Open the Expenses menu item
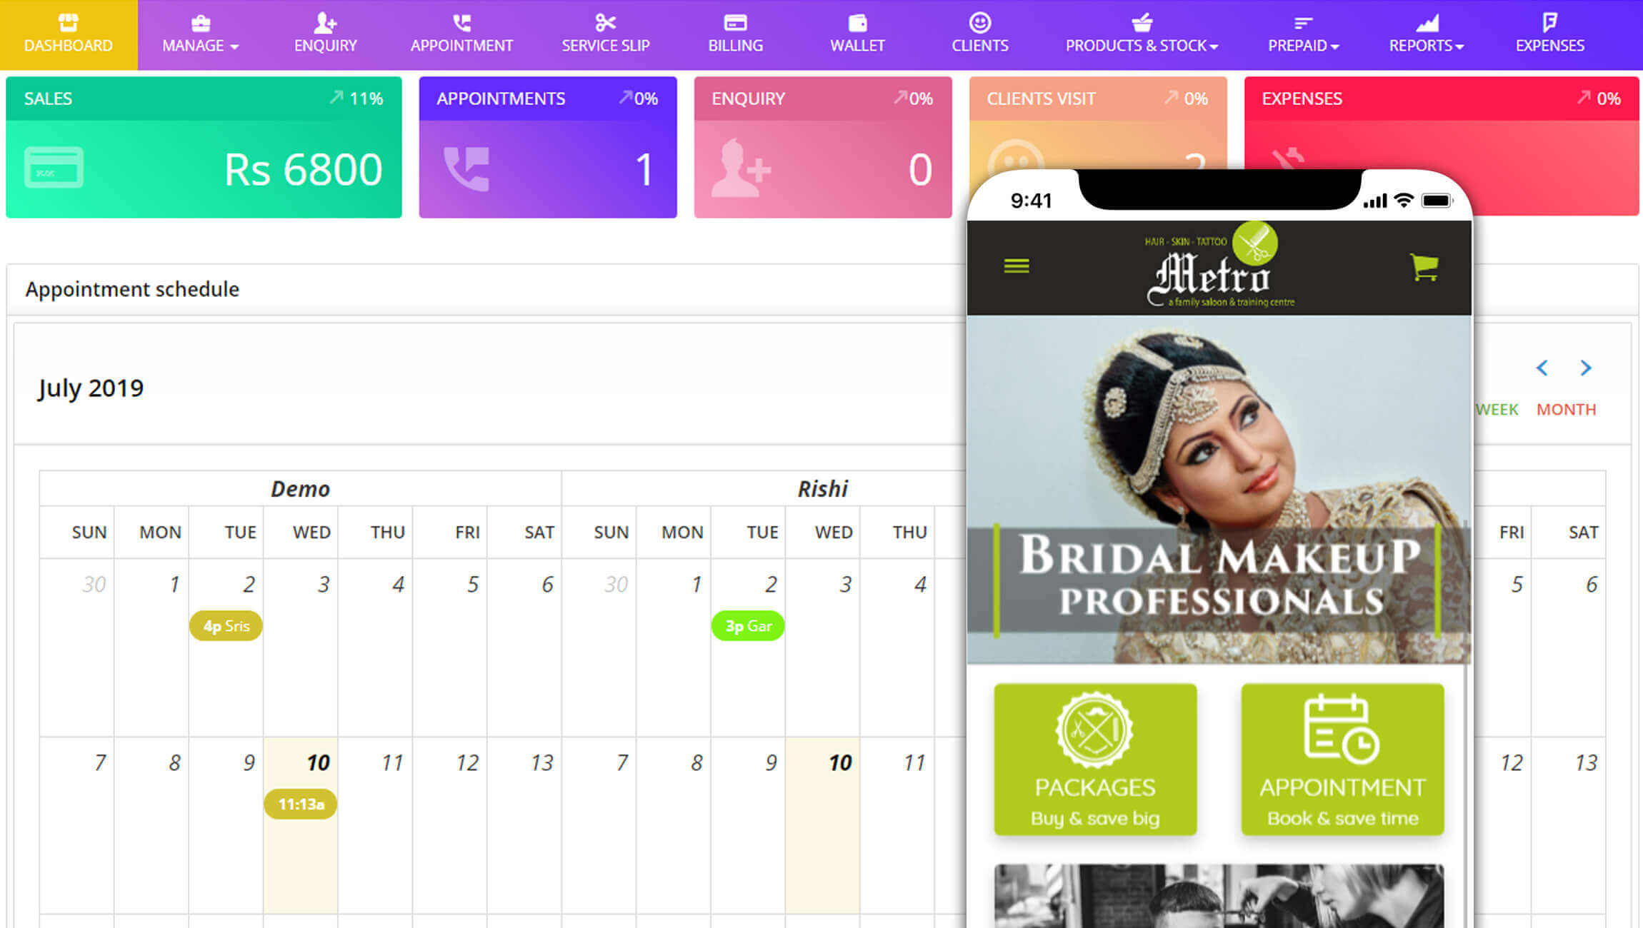This screenshot has height=928, width=1643. pos(1549,34)
